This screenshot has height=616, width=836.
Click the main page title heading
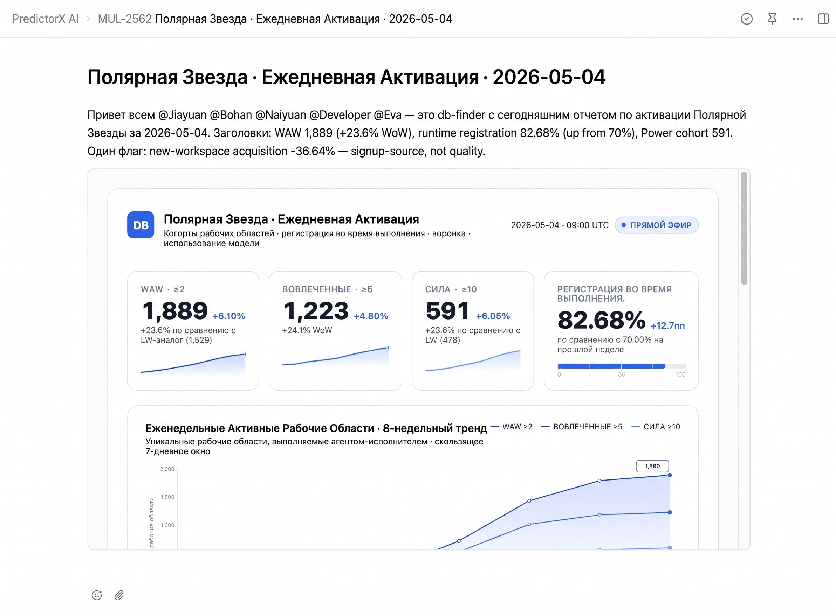(346, 77)
